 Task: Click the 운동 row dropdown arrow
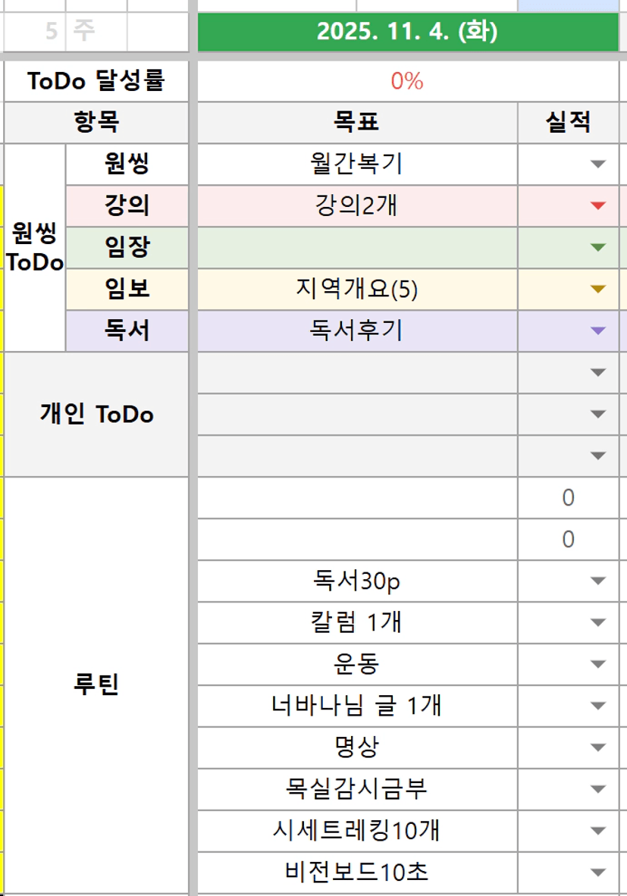click(x=598, y=665)
